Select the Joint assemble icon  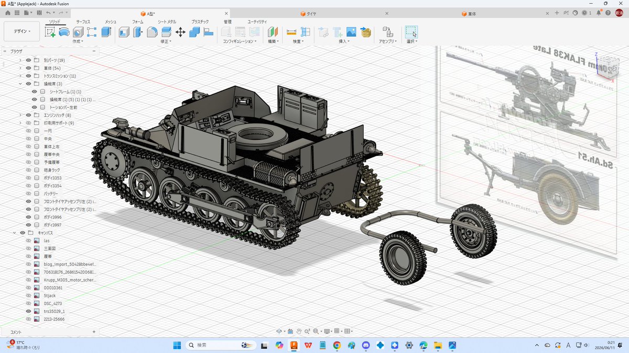[387, 32]
